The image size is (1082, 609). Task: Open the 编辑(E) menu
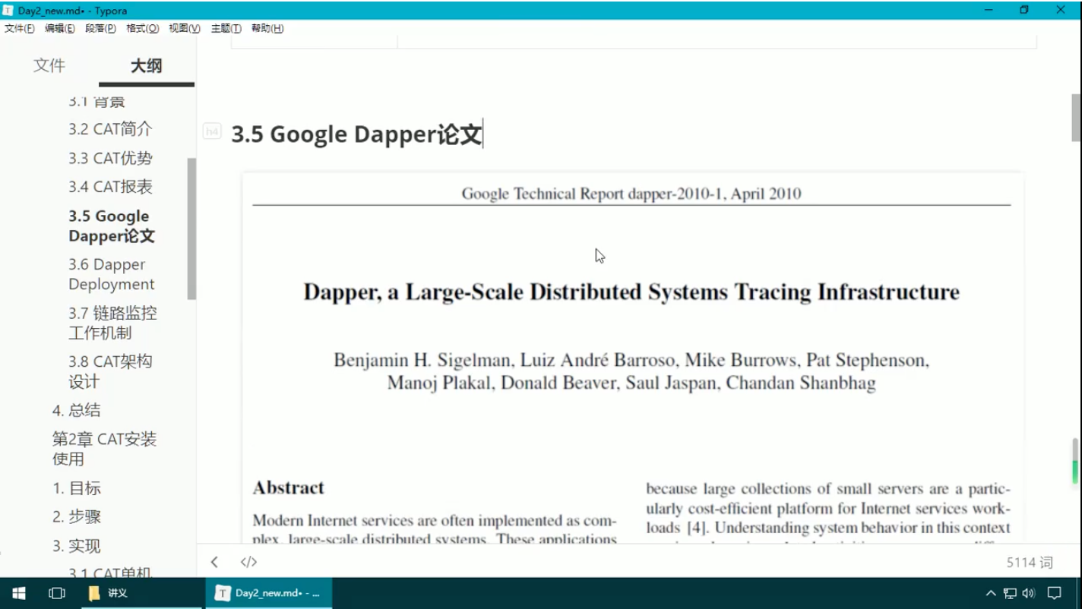60,28
